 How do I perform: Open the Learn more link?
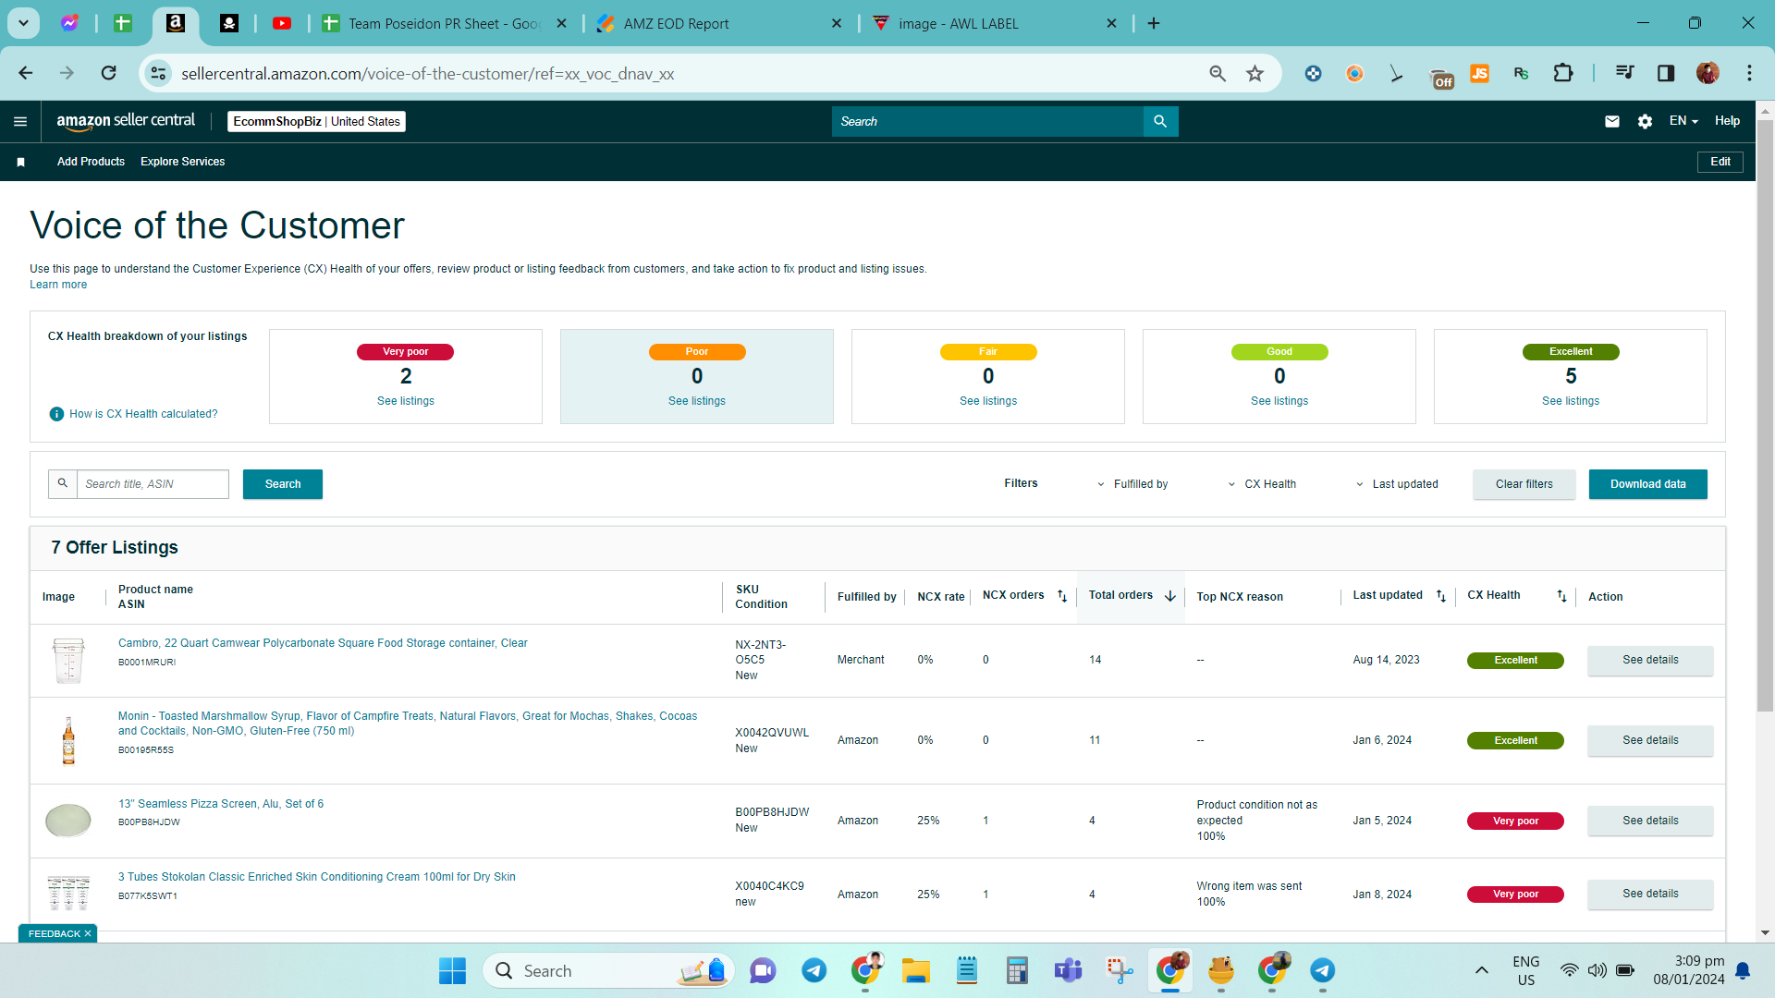tap(58, 285)
